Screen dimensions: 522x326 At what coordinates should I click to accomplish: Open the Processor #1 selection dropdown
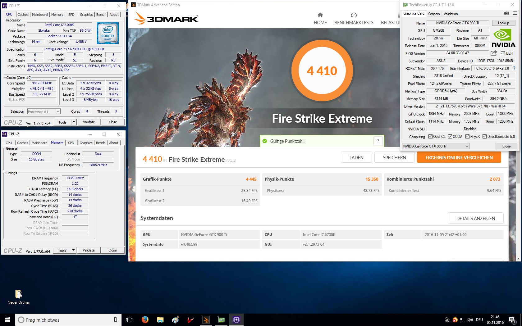[43, 112]
